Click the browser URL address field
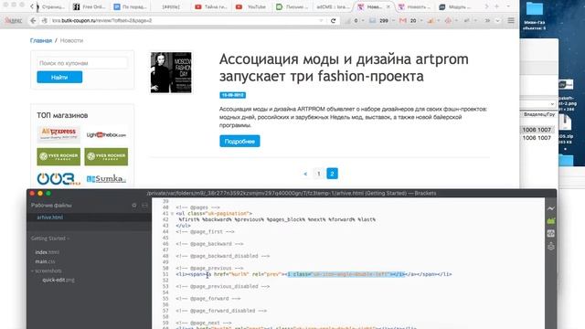The width and height of the screenshot is (585, 329). click(x=185, y=20)
